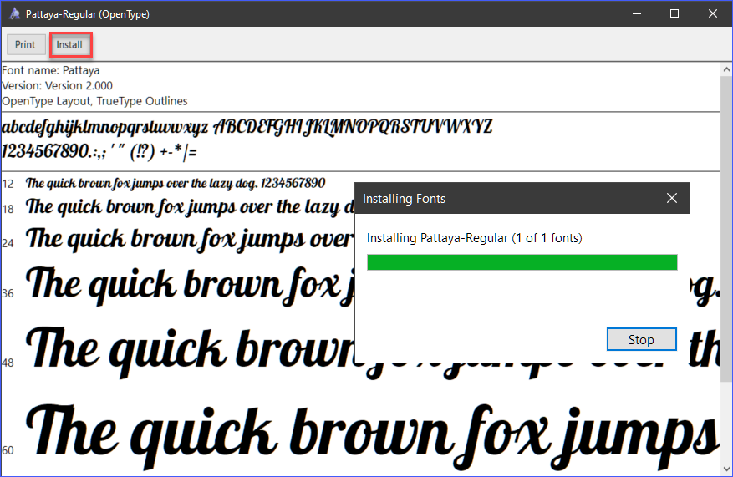Click the scrollbar down arrow
This screenshot has height=477, width=733.
click(726, 469)
